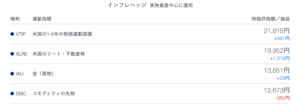The image size is (299, 108).
Task: Click the インフレヘッジ section title
Action: pyautogui.click(x=127, y=5)
